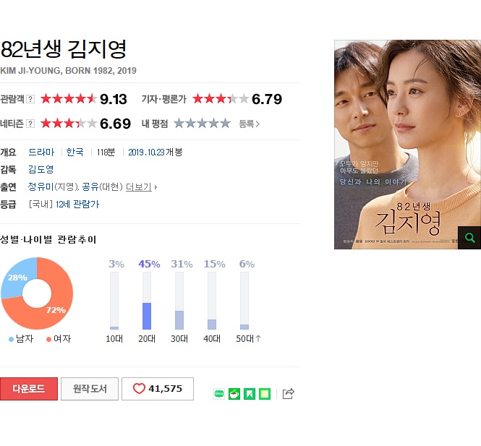Expand cast list with 더보기
The width and height of the screenshot is (481, 446).
pyautogui.click(x=141, y=186)
